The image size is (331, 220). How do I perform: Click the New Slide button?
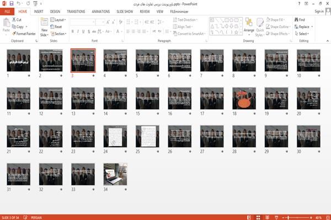tap(44, 27)
